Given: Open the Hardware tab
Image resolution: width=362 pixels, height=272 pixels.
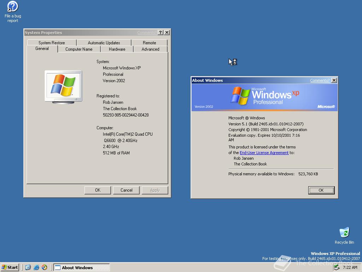Looking at the screenshot, I should click(x=117, y=49).
